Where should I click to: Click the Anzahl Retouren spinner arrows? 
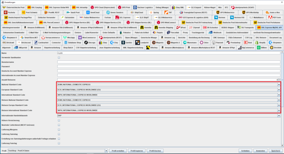click(279, 80)
